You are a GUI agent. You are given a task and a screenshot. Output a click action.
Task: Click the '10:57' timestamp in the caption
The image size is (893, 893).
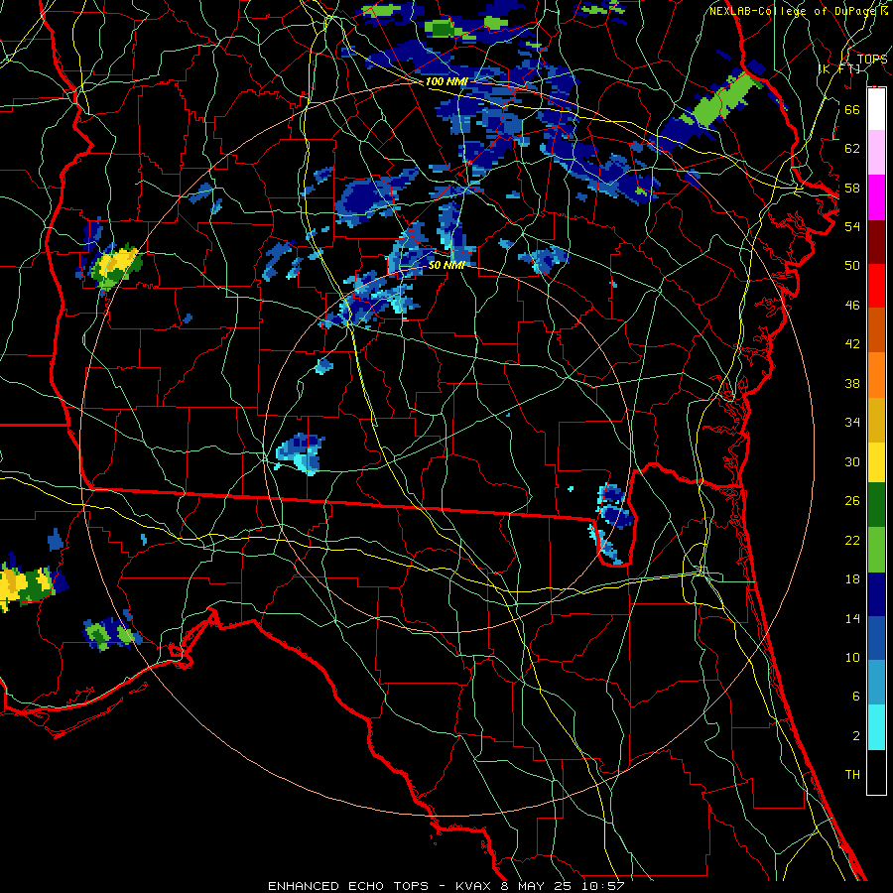[x=603, y=886]
